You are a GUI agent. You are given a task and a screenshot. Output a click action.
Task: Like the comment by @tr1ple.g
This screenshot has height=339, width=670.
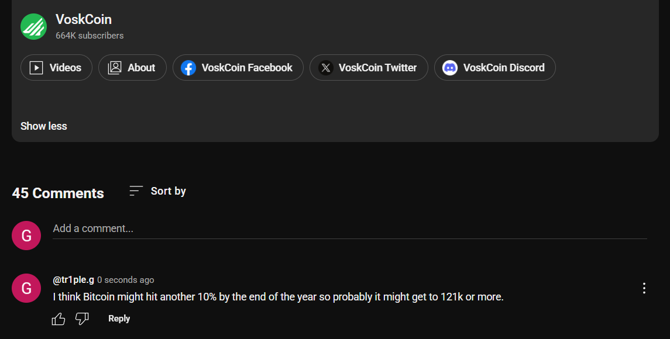(x=59, y=319)
